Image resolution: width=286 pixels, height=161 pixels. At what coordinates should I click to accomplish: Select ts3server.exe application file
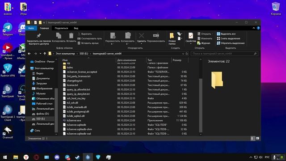[x=74, y=120]
